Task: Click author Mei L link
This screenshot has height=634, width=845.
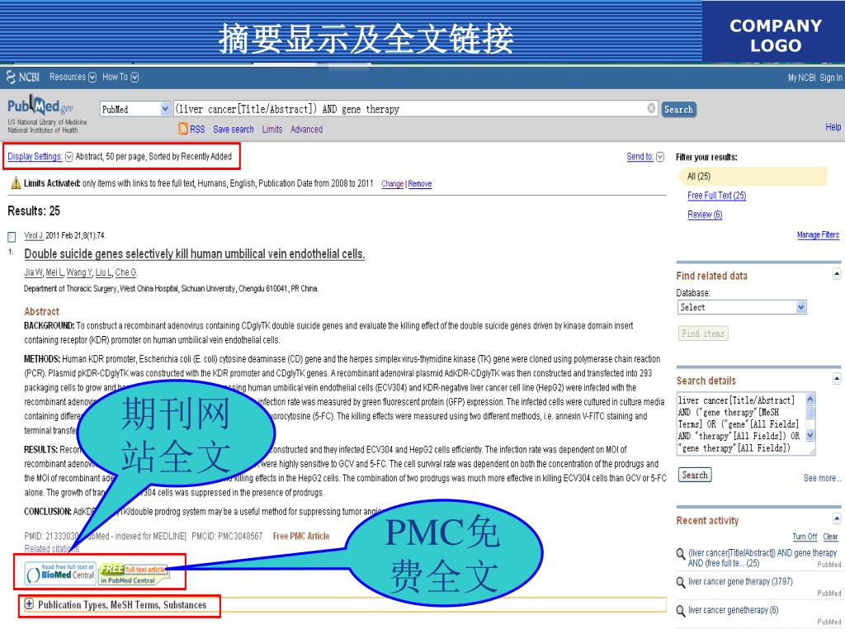Action: [54, 272]
